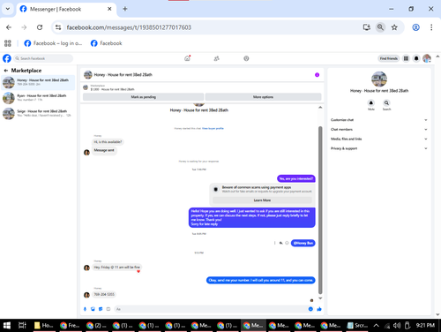The image size is (441, 332).
Task: Show hidden system tray icons chevron
Action: [x=376, y=325]
